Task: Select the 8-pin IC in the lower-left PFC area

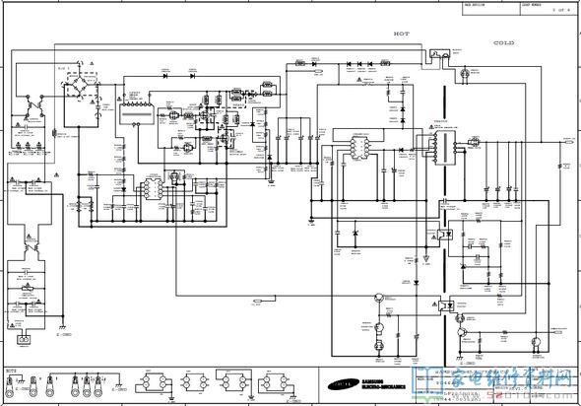Action: 153,189
